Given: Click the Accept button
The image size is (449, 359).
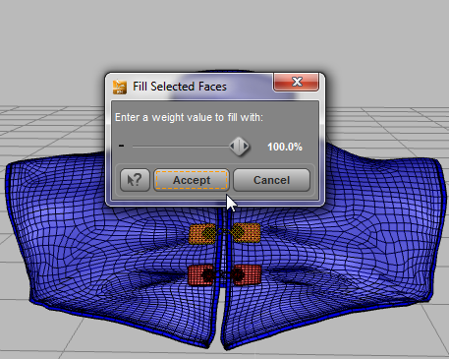Looking at the screenshot, I should 192,180.
